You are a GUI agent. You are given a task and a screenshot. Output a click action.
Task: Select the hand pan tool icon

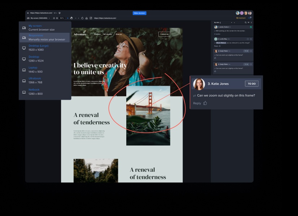coord(71,18)
